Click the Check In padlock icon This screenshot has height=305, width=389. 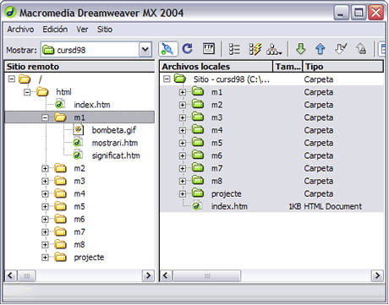[x=361, y=49]
